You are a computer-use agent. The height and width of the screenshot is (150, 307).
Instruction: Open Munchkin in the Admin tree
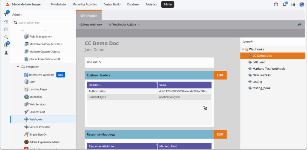36,97
